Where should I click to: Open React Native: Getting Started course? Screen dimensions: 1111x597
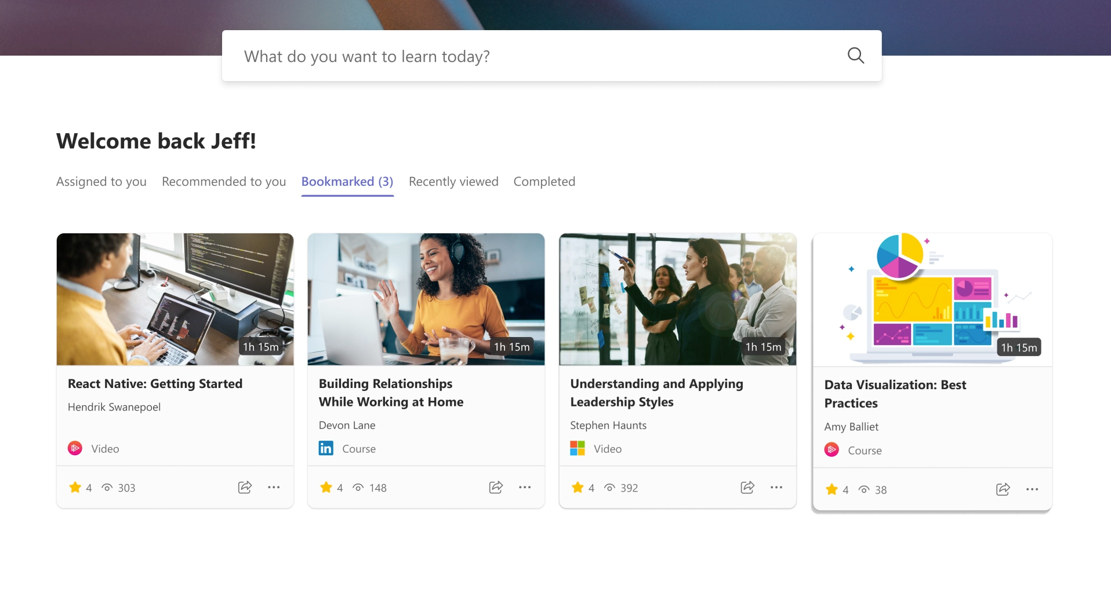(x=155, y=383)
